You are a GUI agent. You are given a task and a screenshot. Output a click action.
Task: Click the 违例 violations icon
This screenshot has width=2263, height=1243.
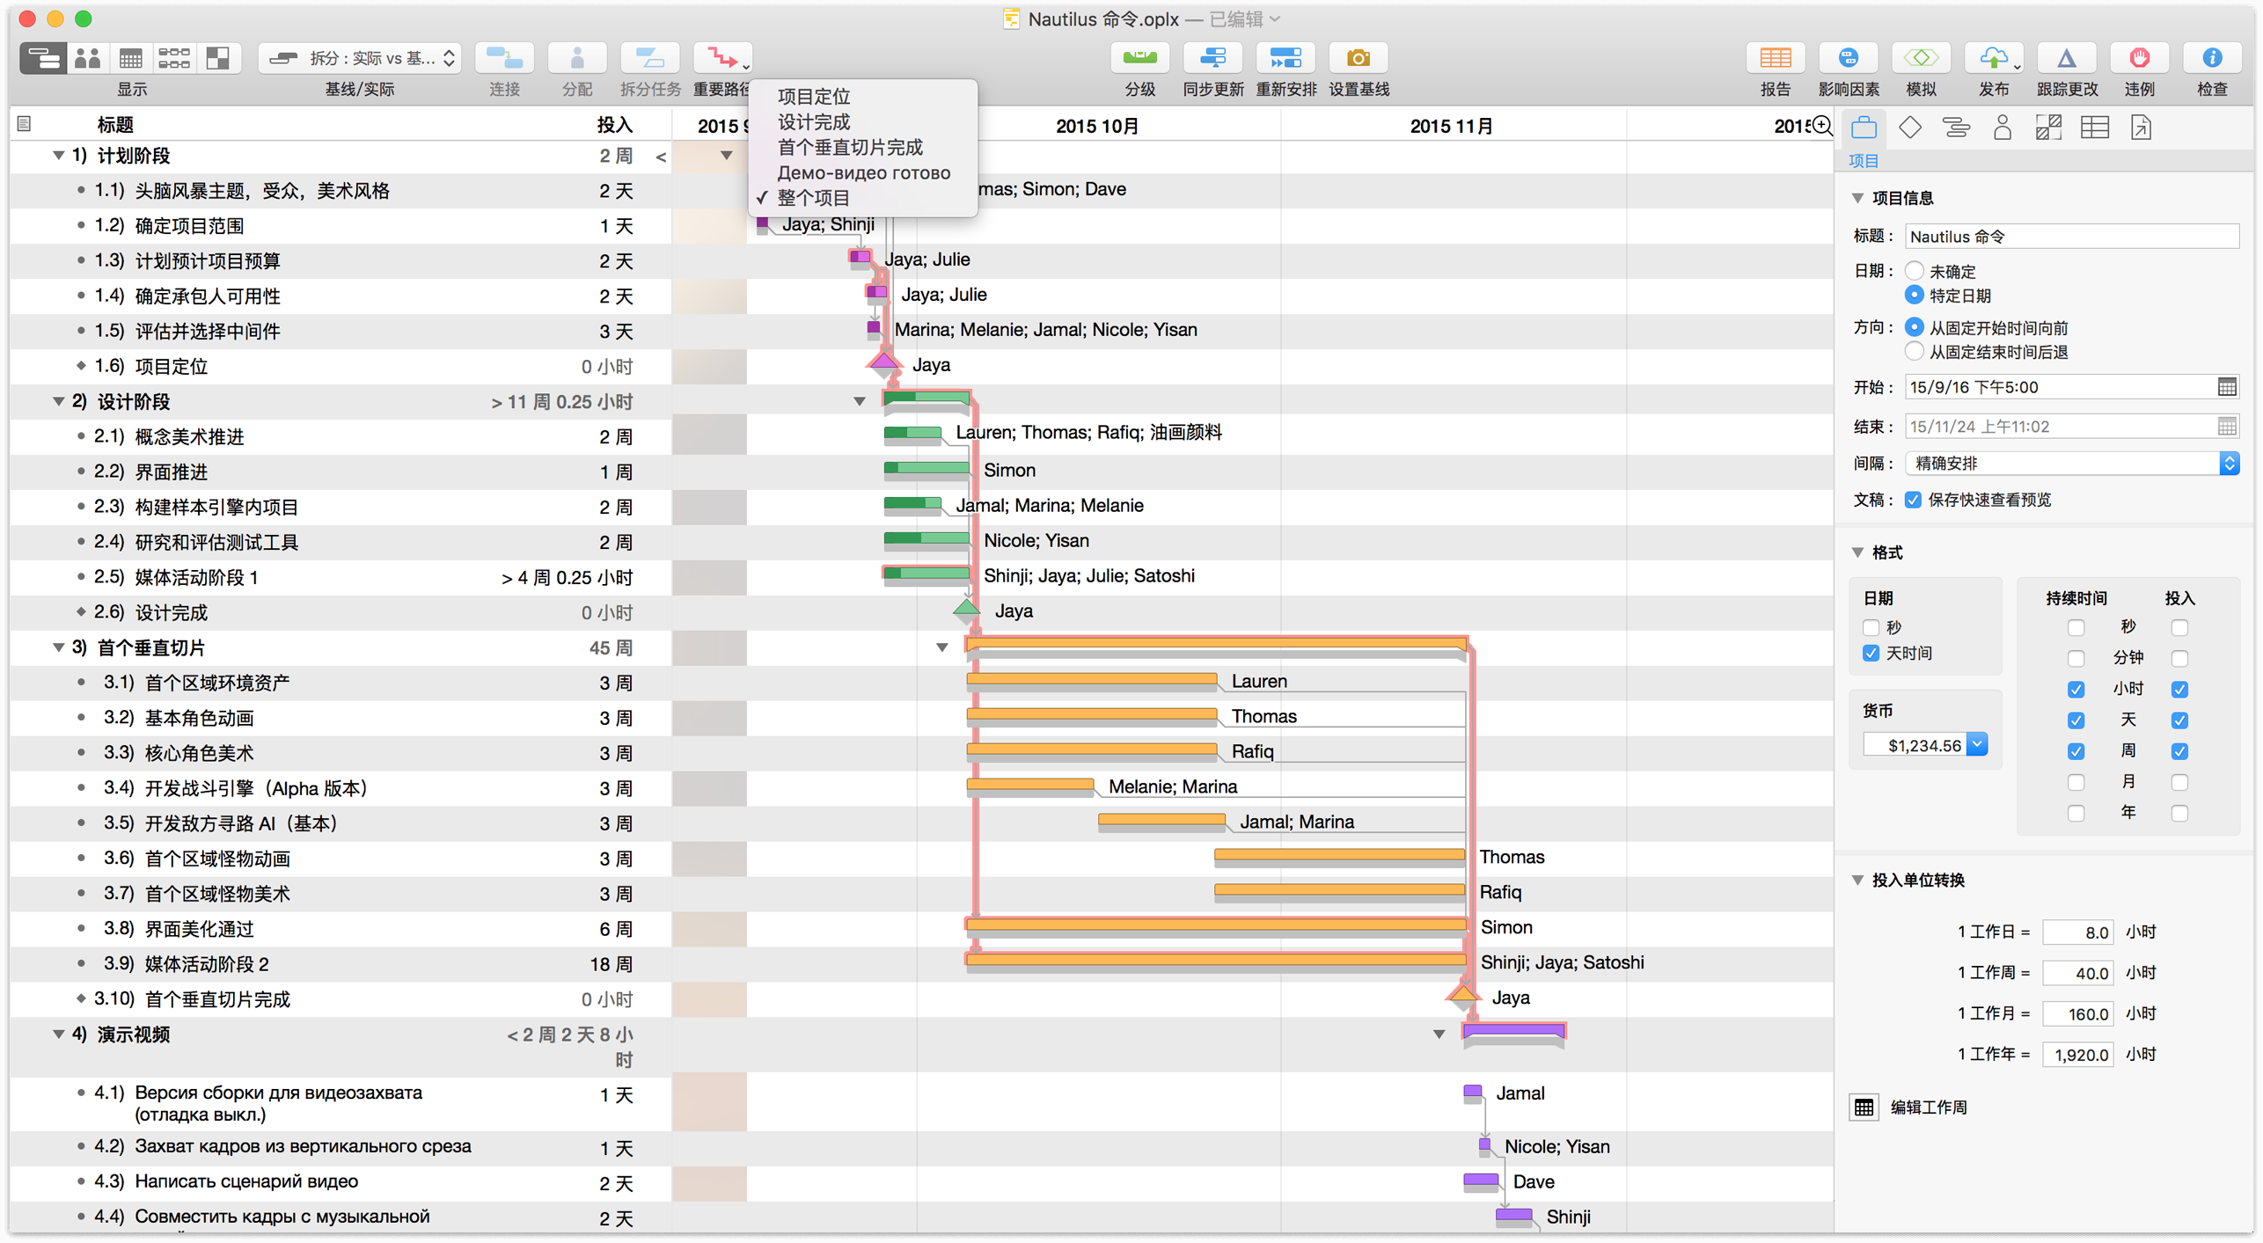pyautogui.click(x=2139, y=59)
